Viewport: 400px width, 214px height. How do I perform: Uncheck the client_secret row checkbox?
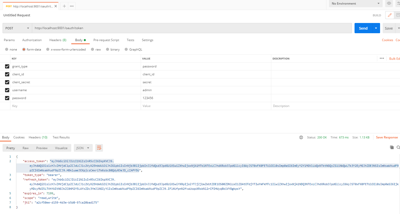pos(7,82)
